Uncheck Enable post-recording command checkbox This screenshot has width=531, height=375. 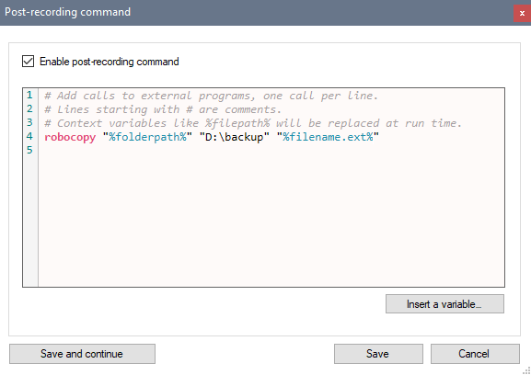click(x=29, y=62)
